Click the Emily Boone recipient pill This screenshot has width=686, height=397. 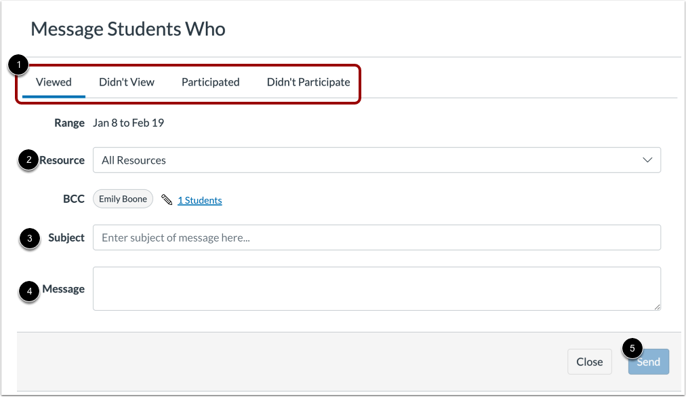(x=123, y=199)
